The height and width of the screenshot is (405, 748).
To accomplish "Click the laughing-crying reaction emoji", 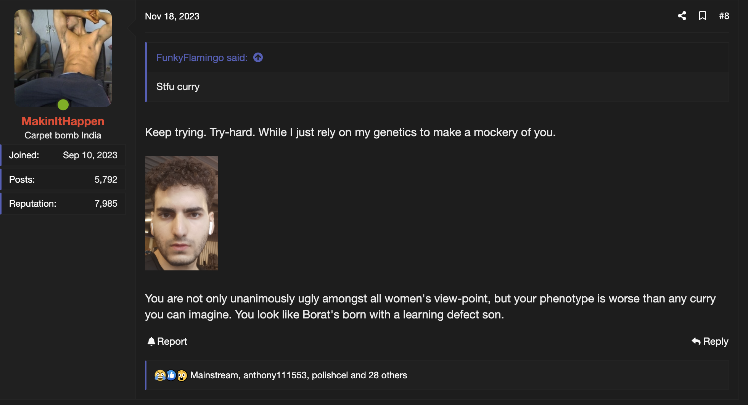I will (160, 375).
